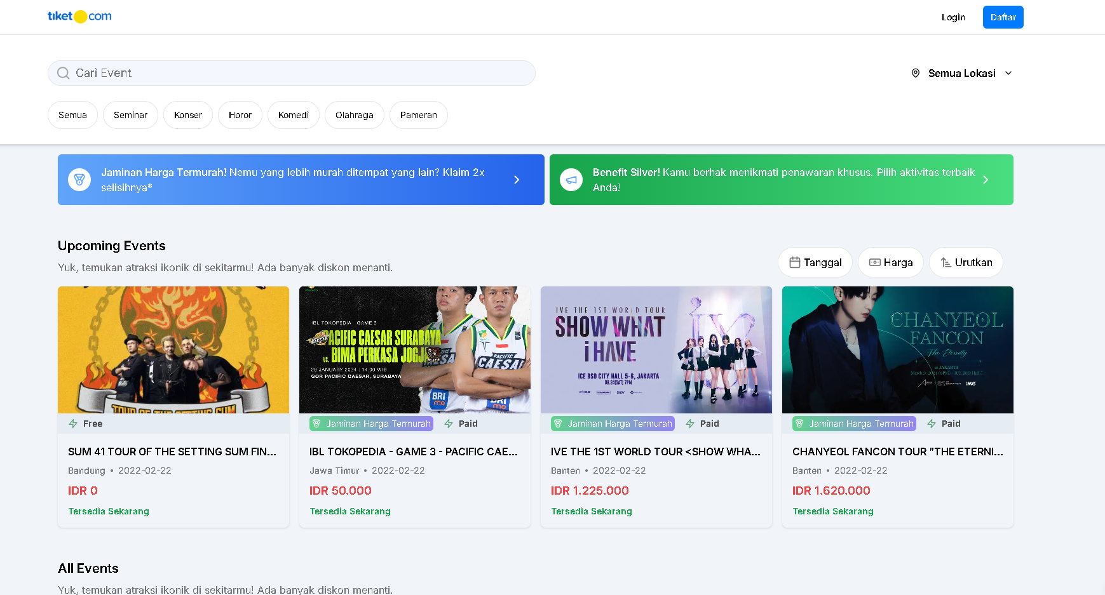Click the IDR 1.225.000 price text
Image resolution: width=1105 pixels, height=595 pixels.
(590, 491)
